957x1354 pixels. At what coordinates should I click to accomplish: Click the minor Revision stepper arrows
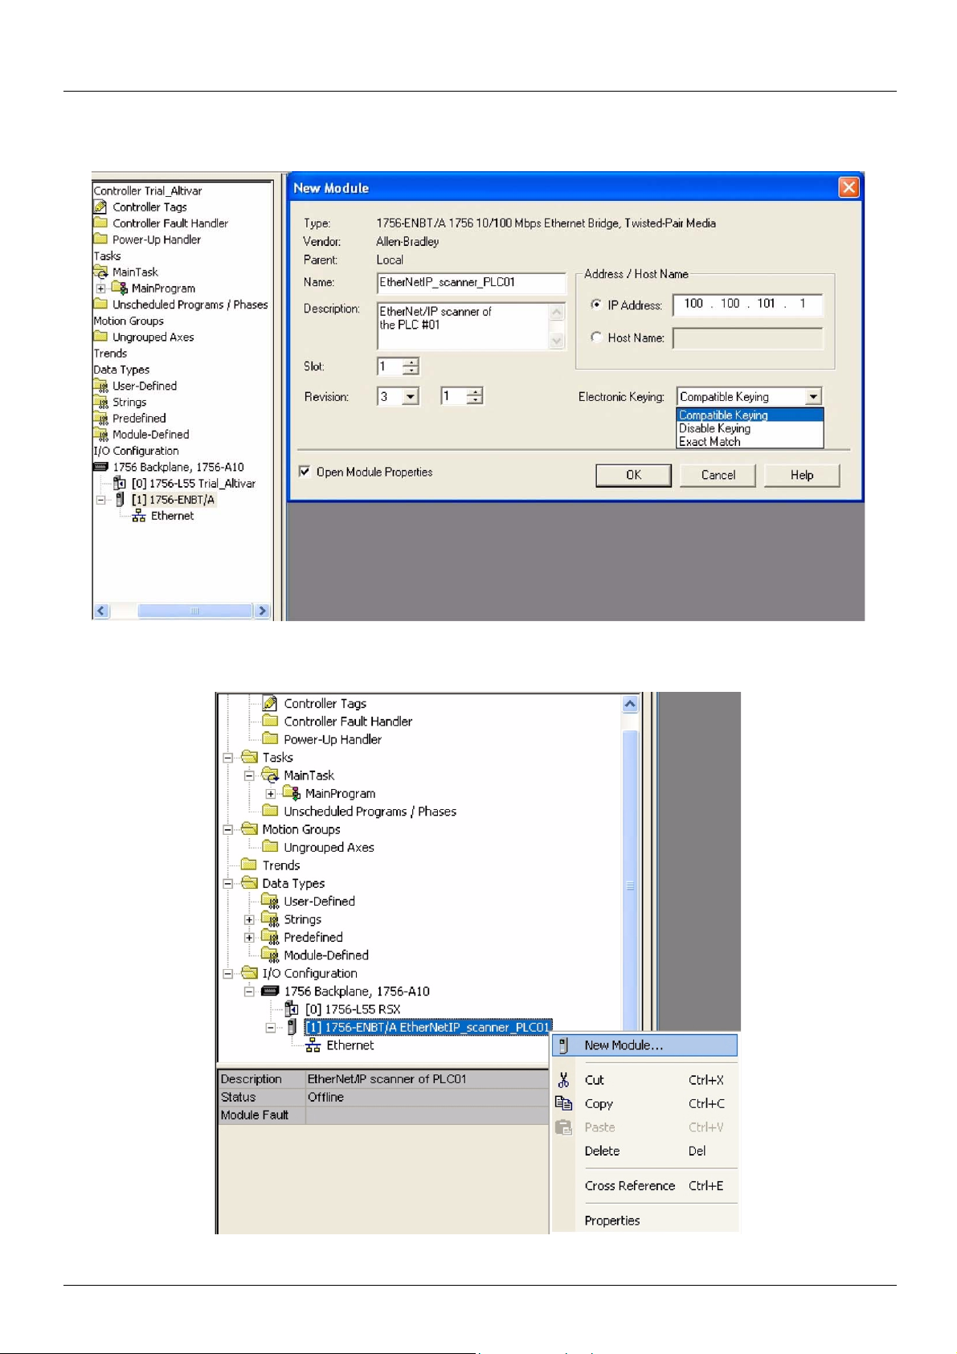475,396
